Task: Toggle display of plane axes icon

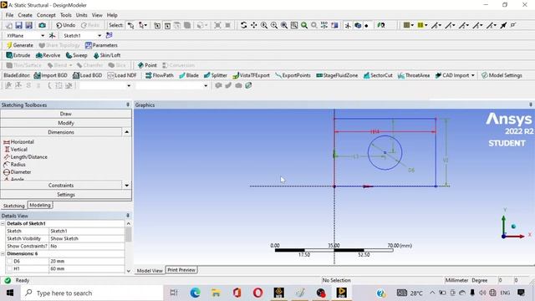Action: tap(348, 25)
